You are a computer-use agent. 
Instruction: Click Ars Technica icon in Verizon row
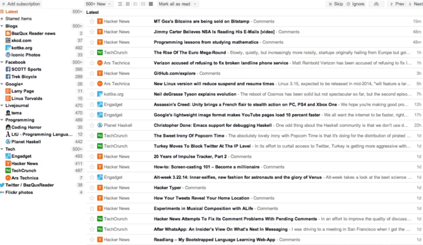coord(100,63)
